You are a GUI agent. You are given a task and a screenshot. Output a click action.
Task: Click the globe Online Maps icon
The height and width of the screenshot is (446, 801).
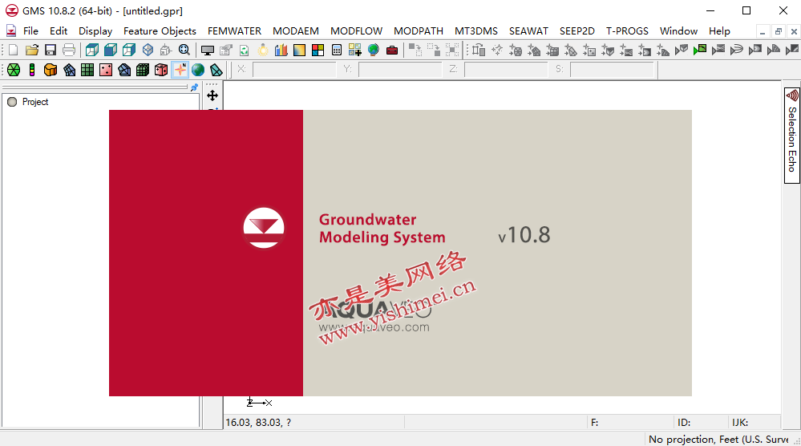tap(374, 50)
